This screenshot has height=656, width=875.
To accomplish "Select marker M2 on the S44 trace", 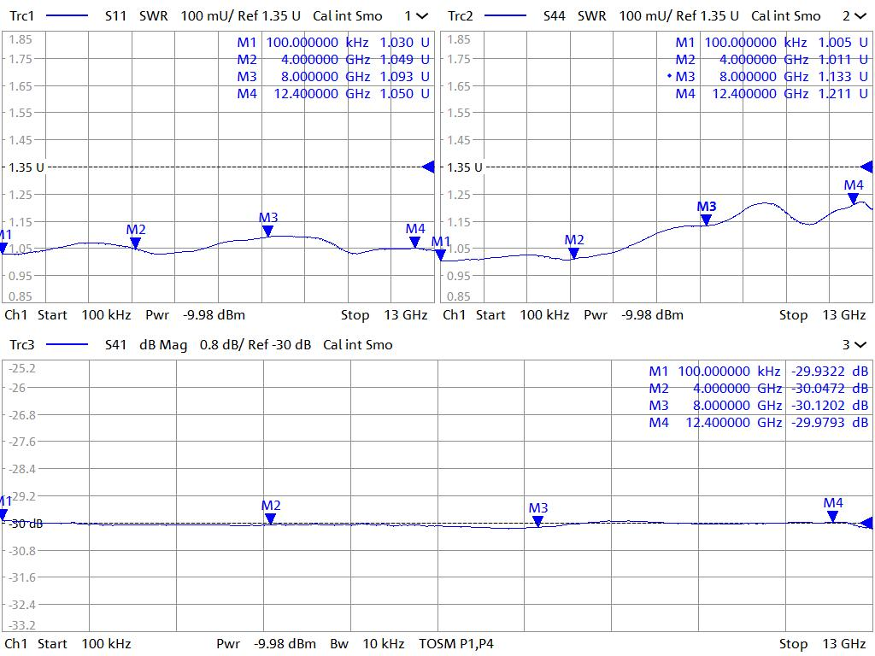I will click(x=573, y=253).
